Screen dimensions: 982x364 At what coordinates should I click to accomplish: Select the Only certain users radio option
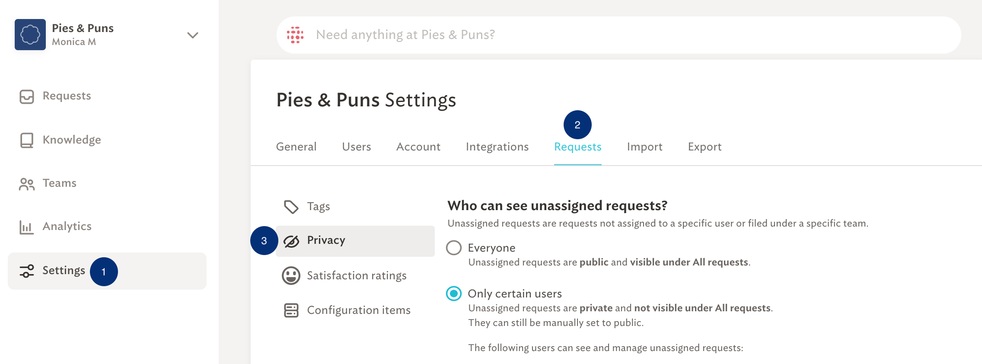tap(454, 294)
